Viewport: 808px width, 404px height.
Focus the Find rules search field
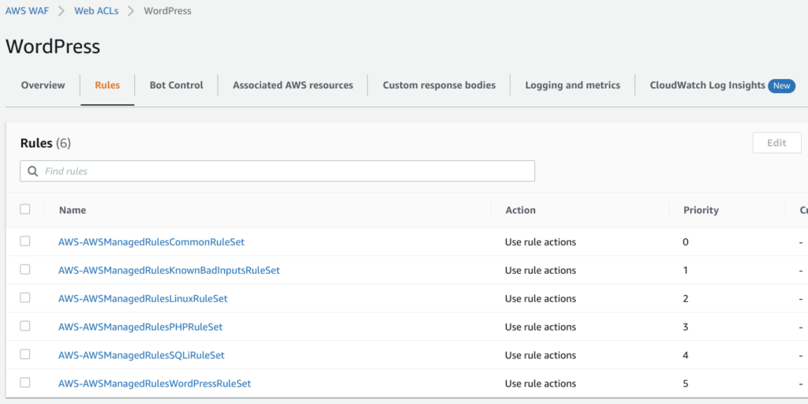click(277, 171)
